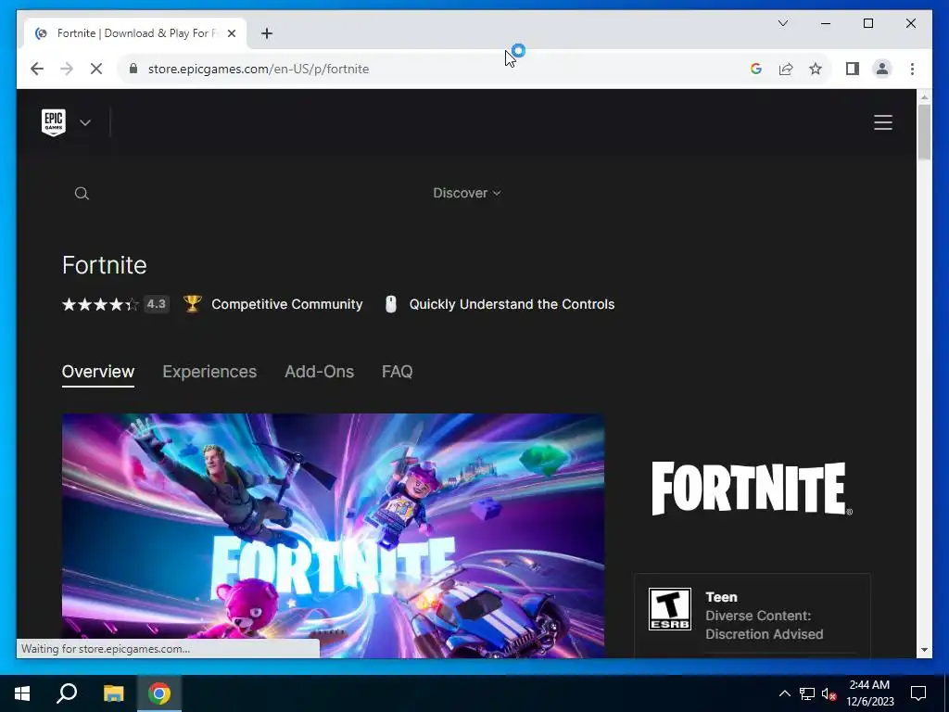Click the scrollbar up arrow

(x=924, y=96)
